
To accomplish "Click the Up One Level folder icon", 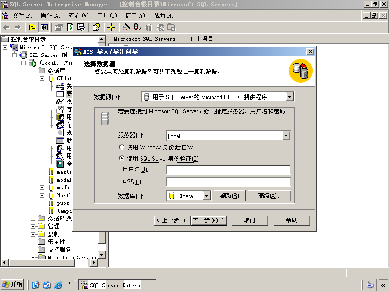I will [x=33, y=27].
